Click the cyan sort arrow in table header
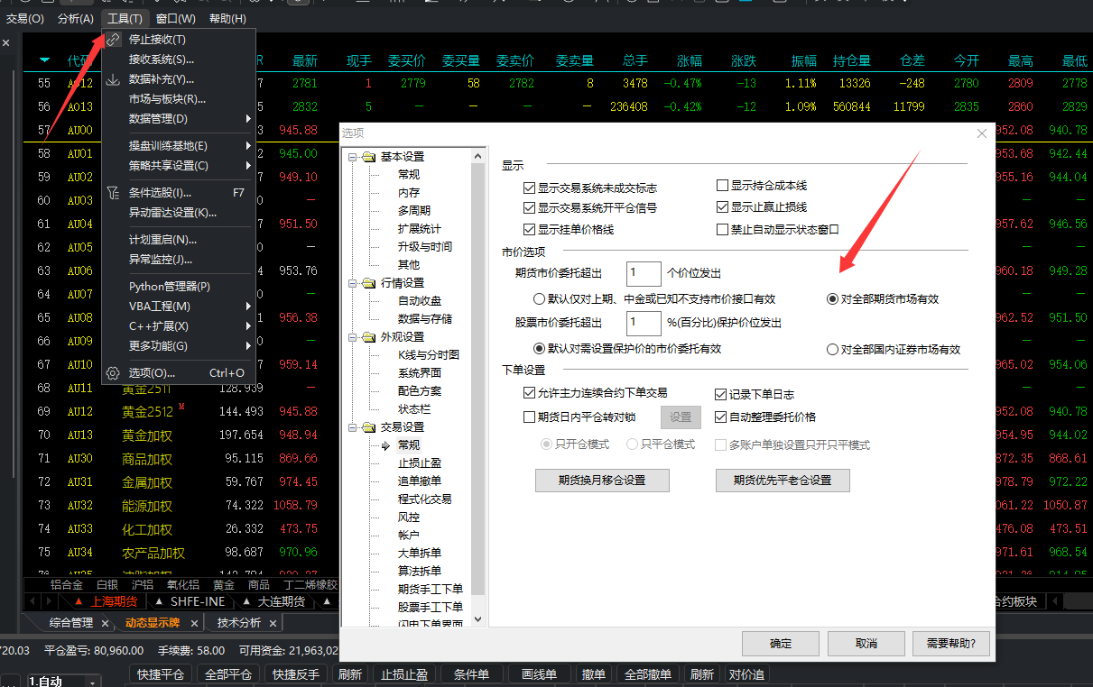 click(x=45, y=61)
